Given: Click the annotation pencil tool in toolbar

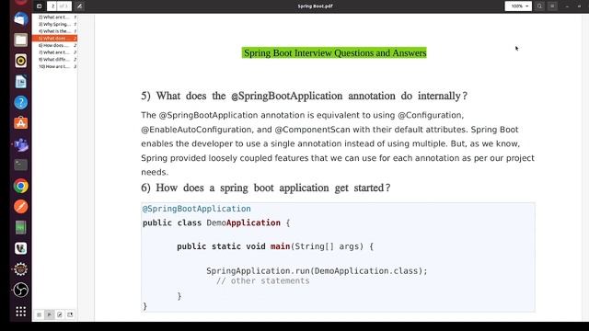Looking at the screenshot, I should point(80,6).
